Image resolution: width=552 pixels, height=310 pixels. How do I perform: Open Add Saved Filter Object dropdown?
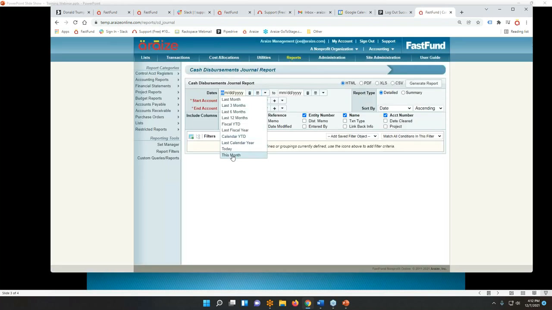point(352,136)
